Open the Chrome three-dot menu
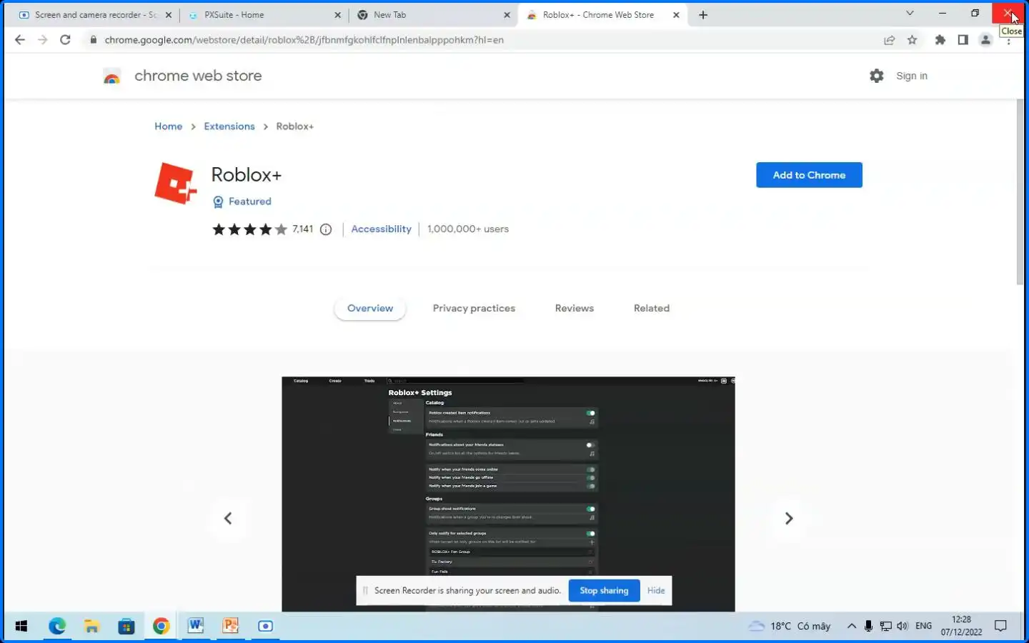Viewport: 1029px width, 643px height. (1008, 41)
